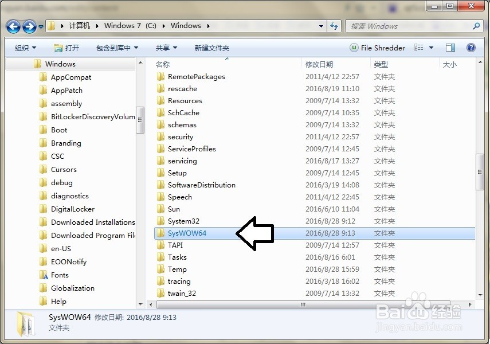The image size is (490, 344).
Task: Select the Fonts folder in the sidebar
Action: click(x=60, y=275)
